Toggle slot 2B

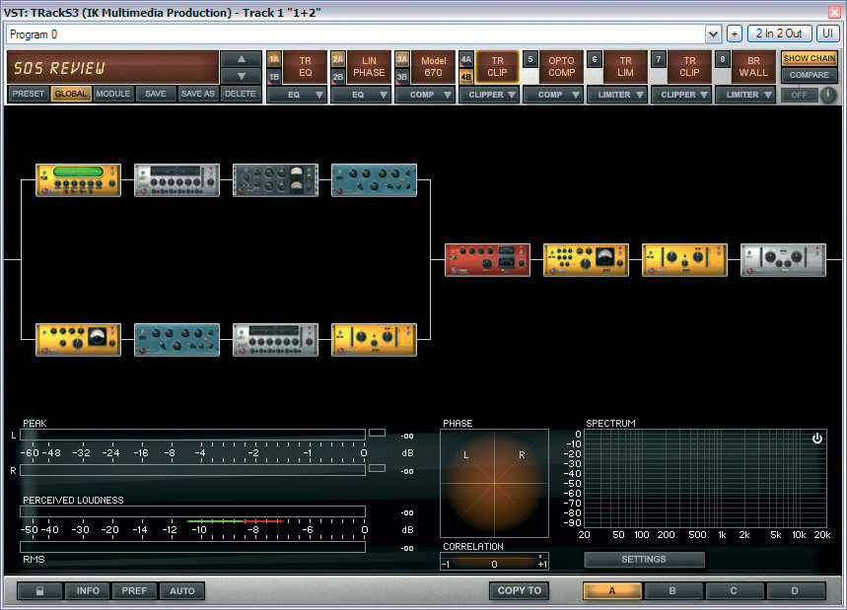(x=338, y=77)
